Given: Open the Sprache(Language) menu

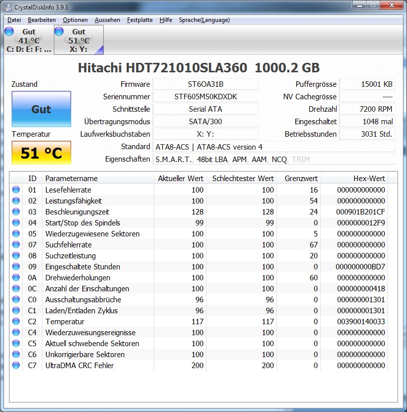Looking at the screenshot, I should click(x=204, y=20).
